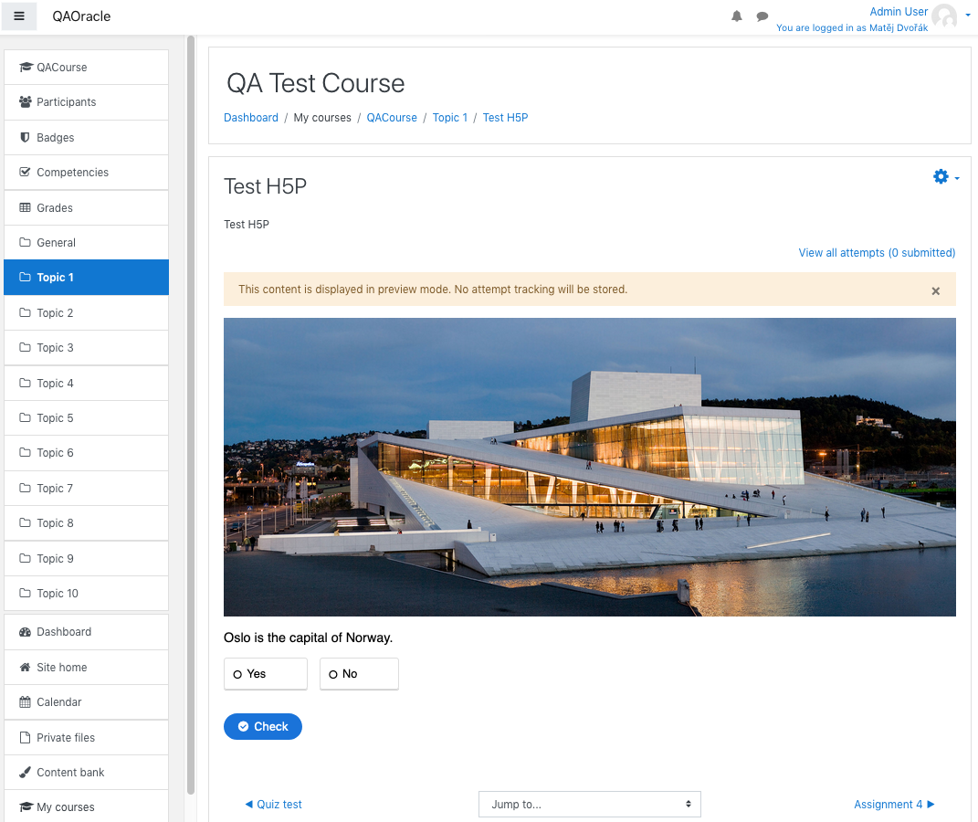Open Content bank in the sidebar
Image resolution: width=978 pixels, height=822 pixels.
tap(86, 772)
